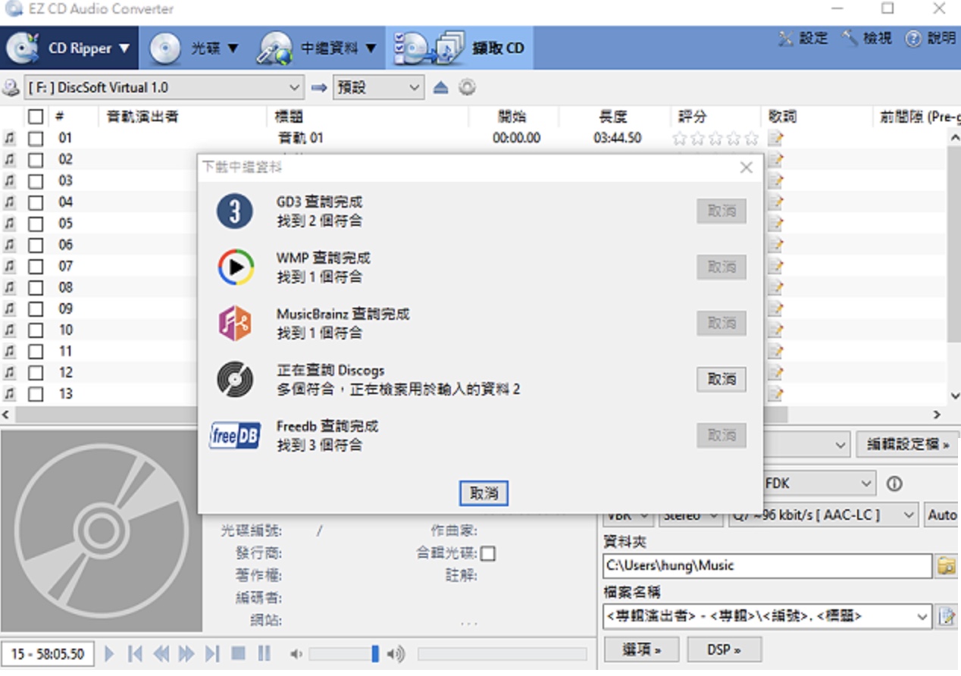Click the pause playback button
The image size is (961, 676).
(x=264, y=653)
